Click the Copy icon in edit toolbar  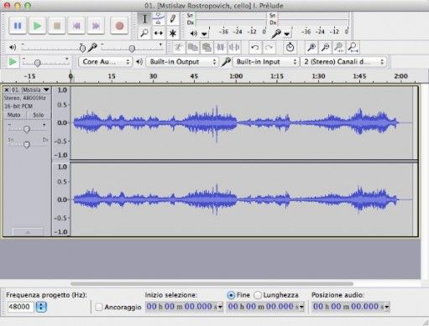[x=193, y=47]
